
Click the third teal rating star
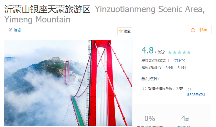click(x=179, y=52)
